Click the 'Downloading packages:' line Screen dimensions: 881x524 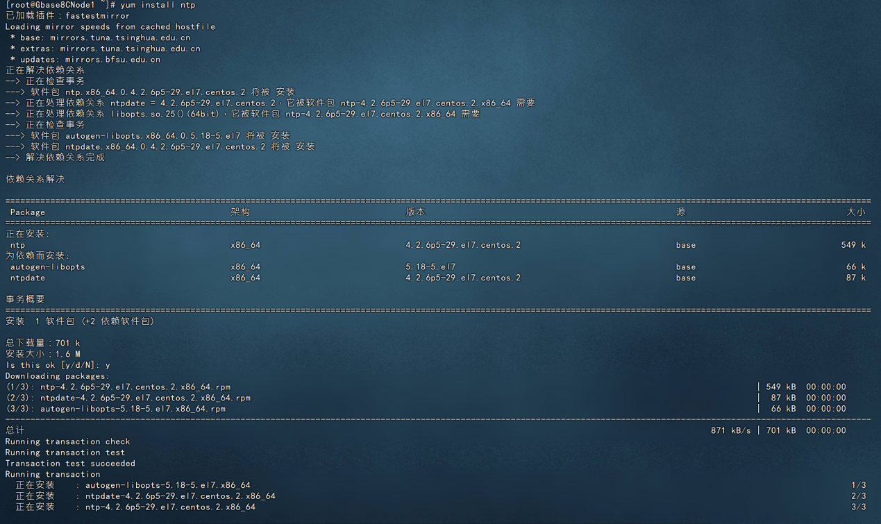pos(58,376)
